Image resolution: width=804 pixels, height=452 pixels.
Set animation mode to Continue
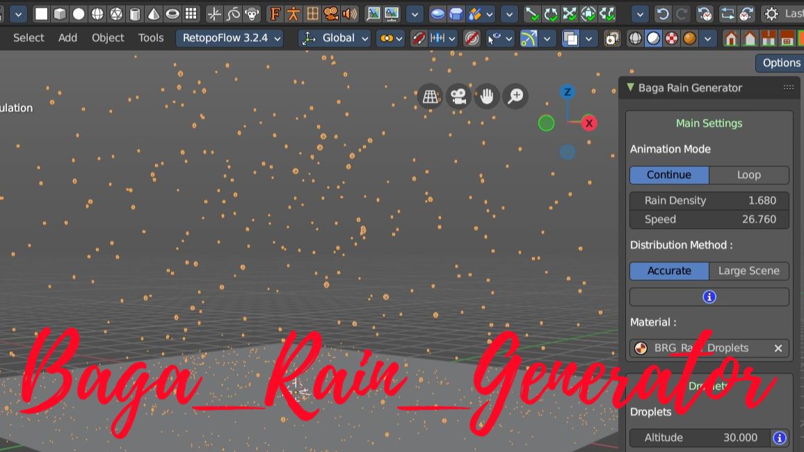(x=669, y=175)
